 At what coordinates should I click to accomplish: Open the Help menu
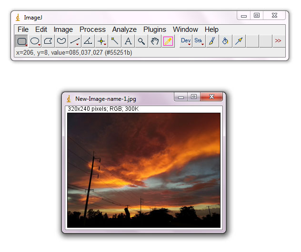tap(211, 29)
